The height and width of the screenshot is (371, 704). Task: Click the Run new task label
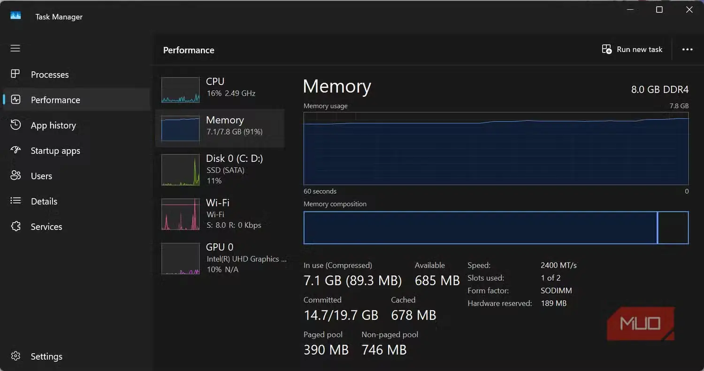pos(640,49)
